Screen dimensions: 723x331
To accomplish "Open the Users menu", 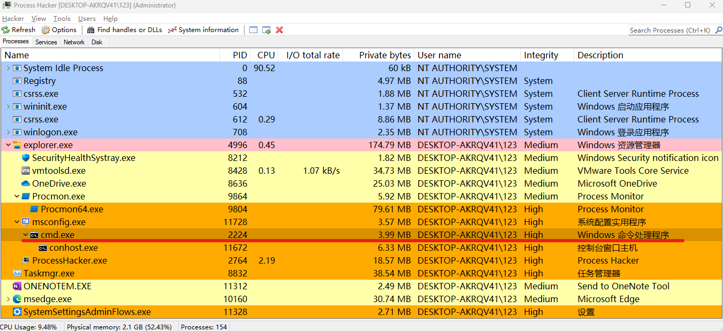I will [x=87, y=19].
